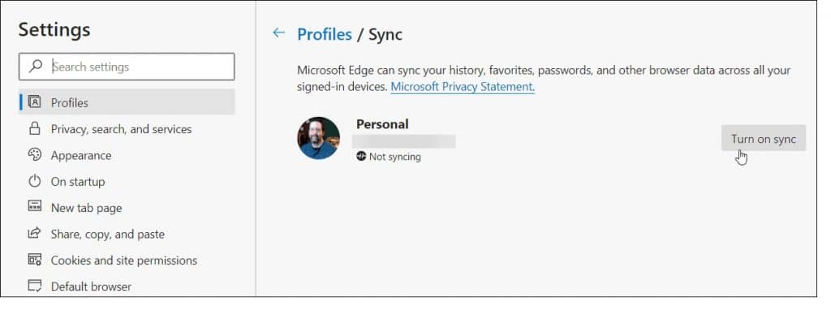The height and width of the screenshot is (315, 831).
Task: Click the back arrow next to Profiles
Action: (278, 33)
